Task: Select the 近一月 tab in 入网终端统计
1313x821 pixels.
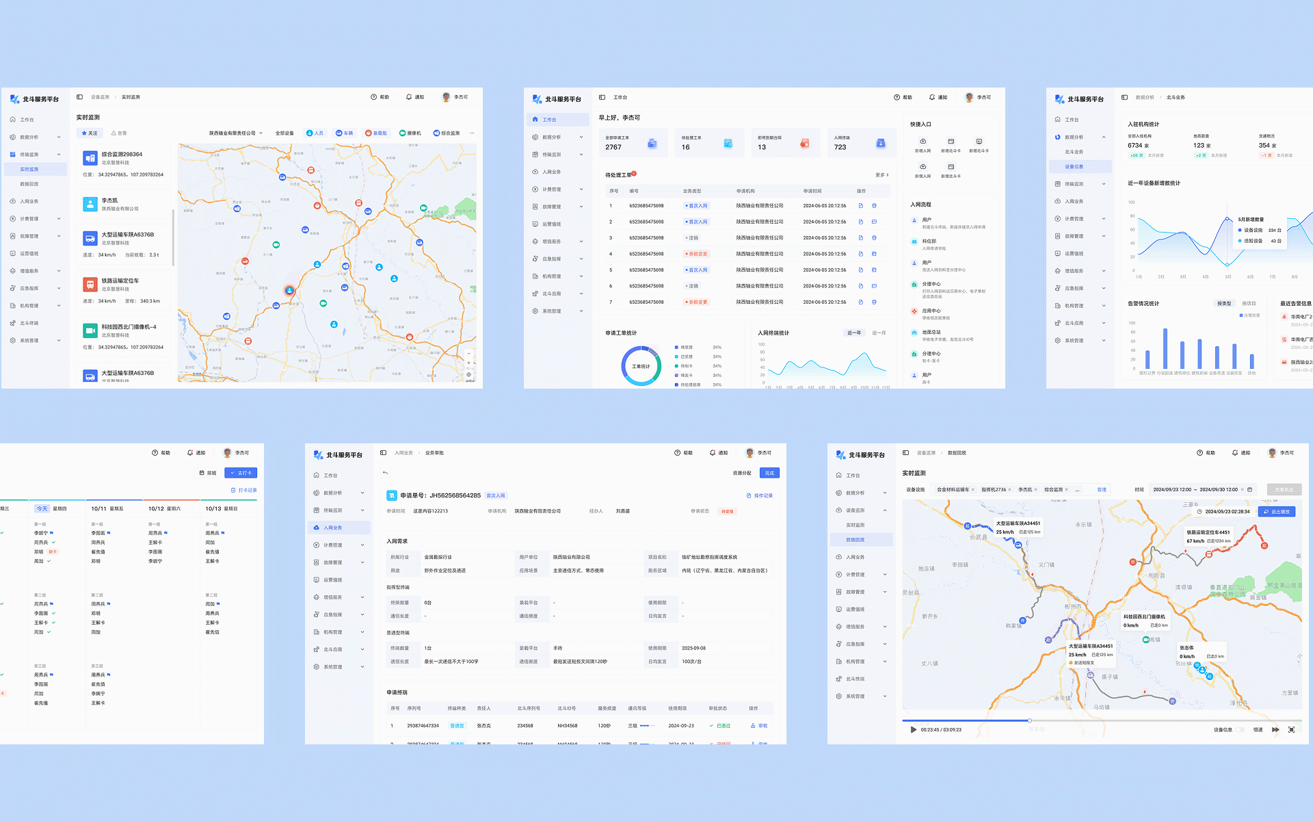Action: (x=879, y=333)
